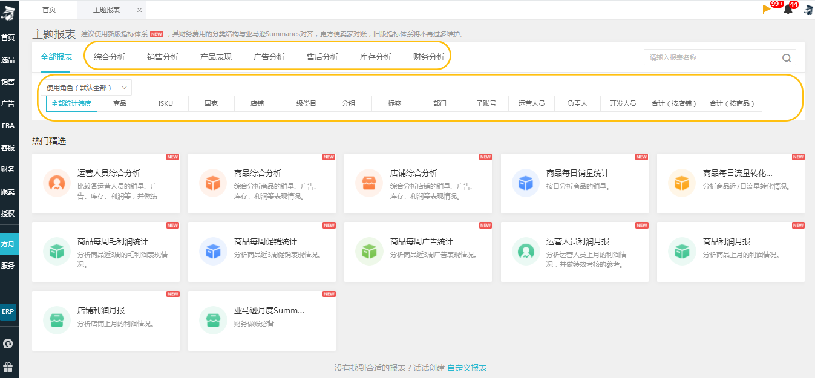Select the 全部统计纬度 filter

click(x=71, y=103)
